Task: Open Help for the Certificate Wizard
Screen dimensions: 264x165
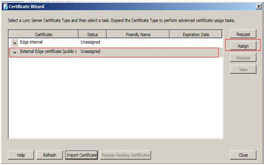Action: (x=21, y=155)
